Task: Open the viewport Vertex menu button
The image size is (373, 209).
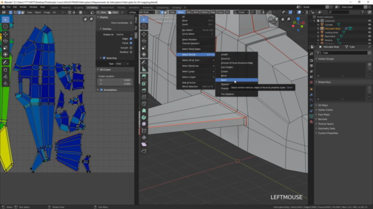Action: click(x=205, y=12)
